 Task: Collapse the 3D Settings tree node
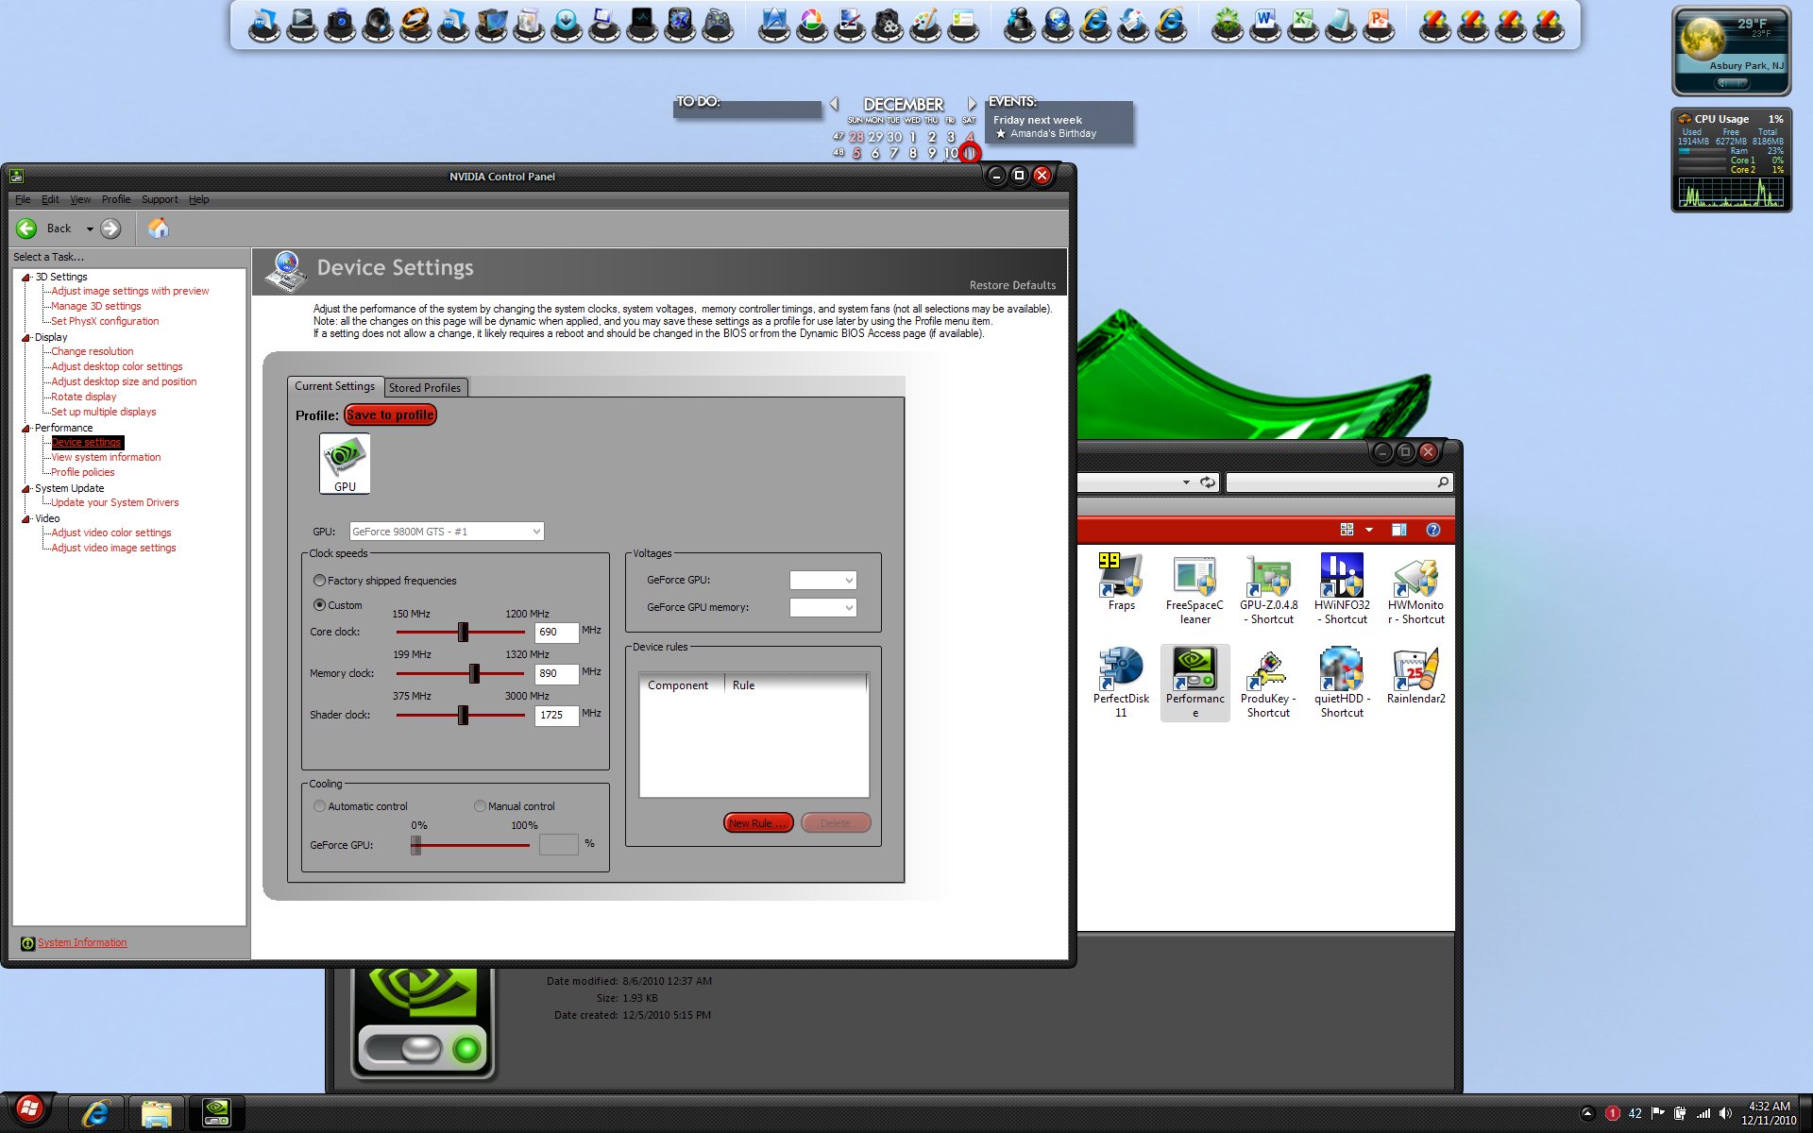click(26, 278)
